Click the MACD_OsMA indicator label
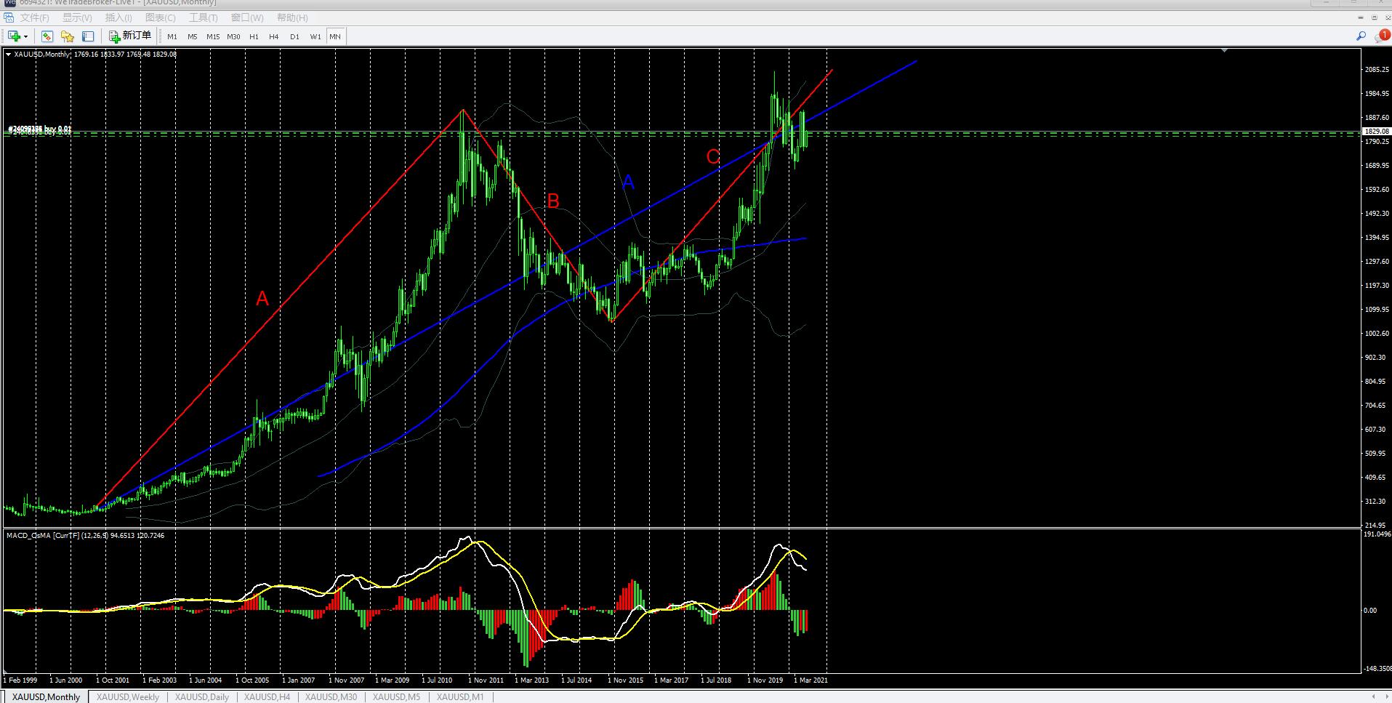The height and width of the screenshot is (703, 1392). [x=86, y=536]
